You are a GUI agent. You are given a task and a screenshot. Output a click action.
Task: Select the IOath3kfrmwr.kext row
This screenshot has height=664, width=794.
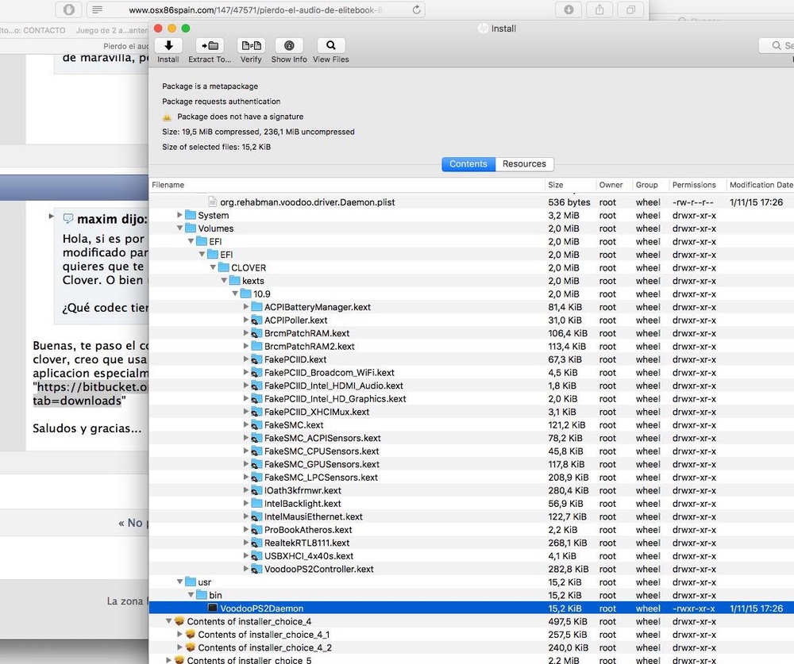(x=472, y=490)
